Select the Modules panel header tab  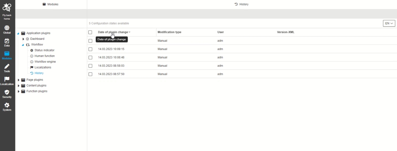51,4
